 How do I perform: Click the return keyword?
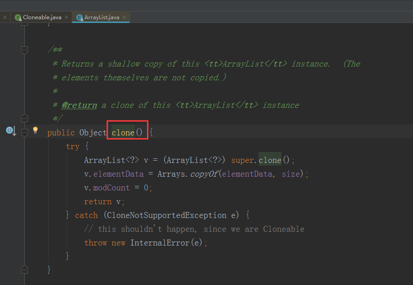98,201
